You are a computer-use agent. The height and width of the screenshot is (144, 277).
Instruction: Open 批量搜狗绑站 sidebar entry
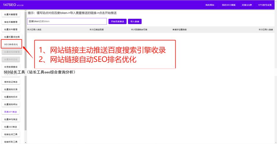point(11,104)
